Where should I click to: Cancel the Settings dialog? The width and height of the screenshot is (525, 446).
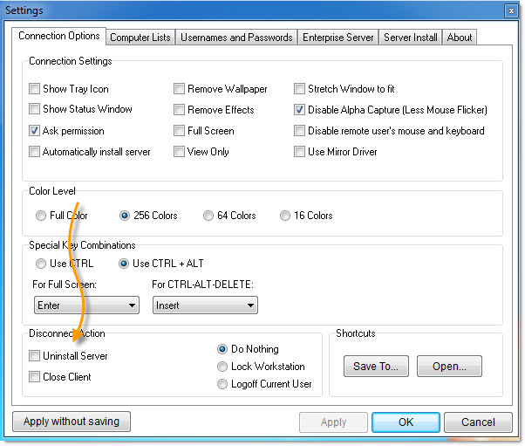click(x=478, y=422)
